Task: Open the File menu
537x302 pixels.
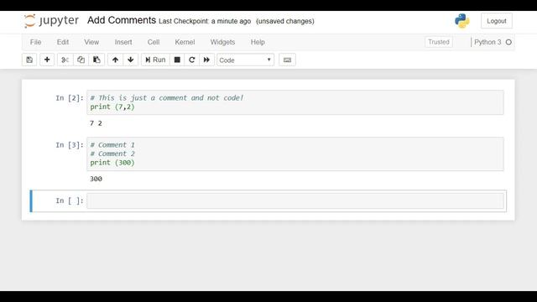Action: click(x=35, y=42)
